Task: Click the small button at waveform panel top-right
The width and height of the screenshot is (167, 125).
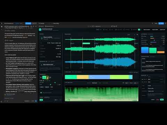Action: pos(137,35)
